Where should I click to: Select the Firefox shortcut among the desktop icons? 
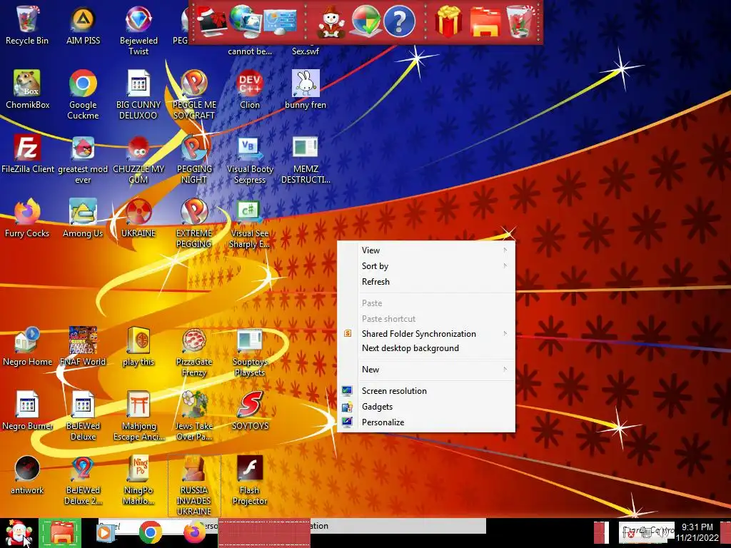[x=27, y=218]
